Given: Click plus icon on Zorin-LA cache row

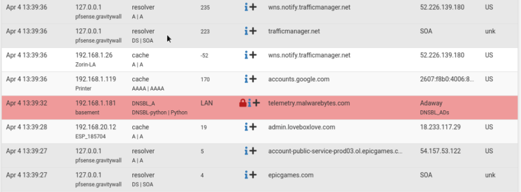Looking at the screenshot, I should point(253,55).
